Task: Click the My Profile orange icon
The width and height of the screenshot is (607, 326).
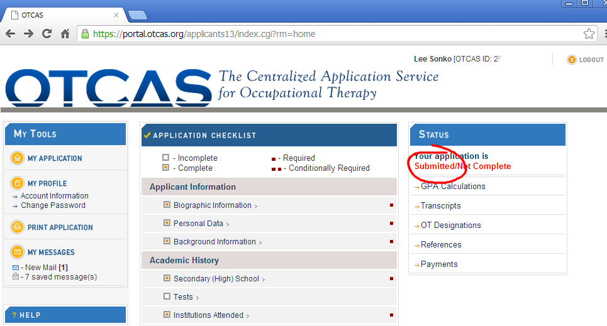Action: (17, 183)
